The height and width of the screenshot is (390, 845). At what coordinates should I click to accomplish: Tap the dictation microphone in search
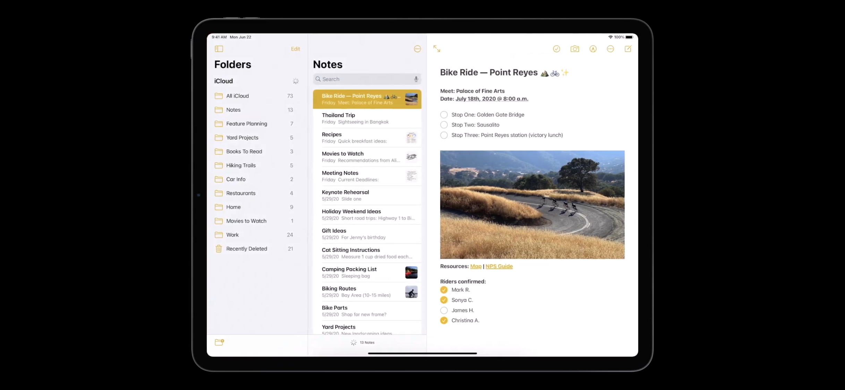tap(416, 79)
